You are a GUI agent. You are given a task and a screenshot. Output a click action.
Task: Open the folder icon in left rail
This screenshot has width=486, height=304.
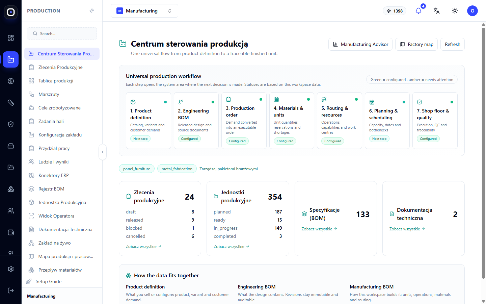(x=11, y=168)
